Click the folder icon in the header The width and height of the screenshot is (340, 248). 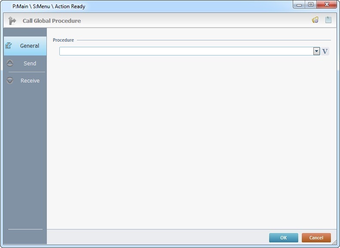(315, 20)
